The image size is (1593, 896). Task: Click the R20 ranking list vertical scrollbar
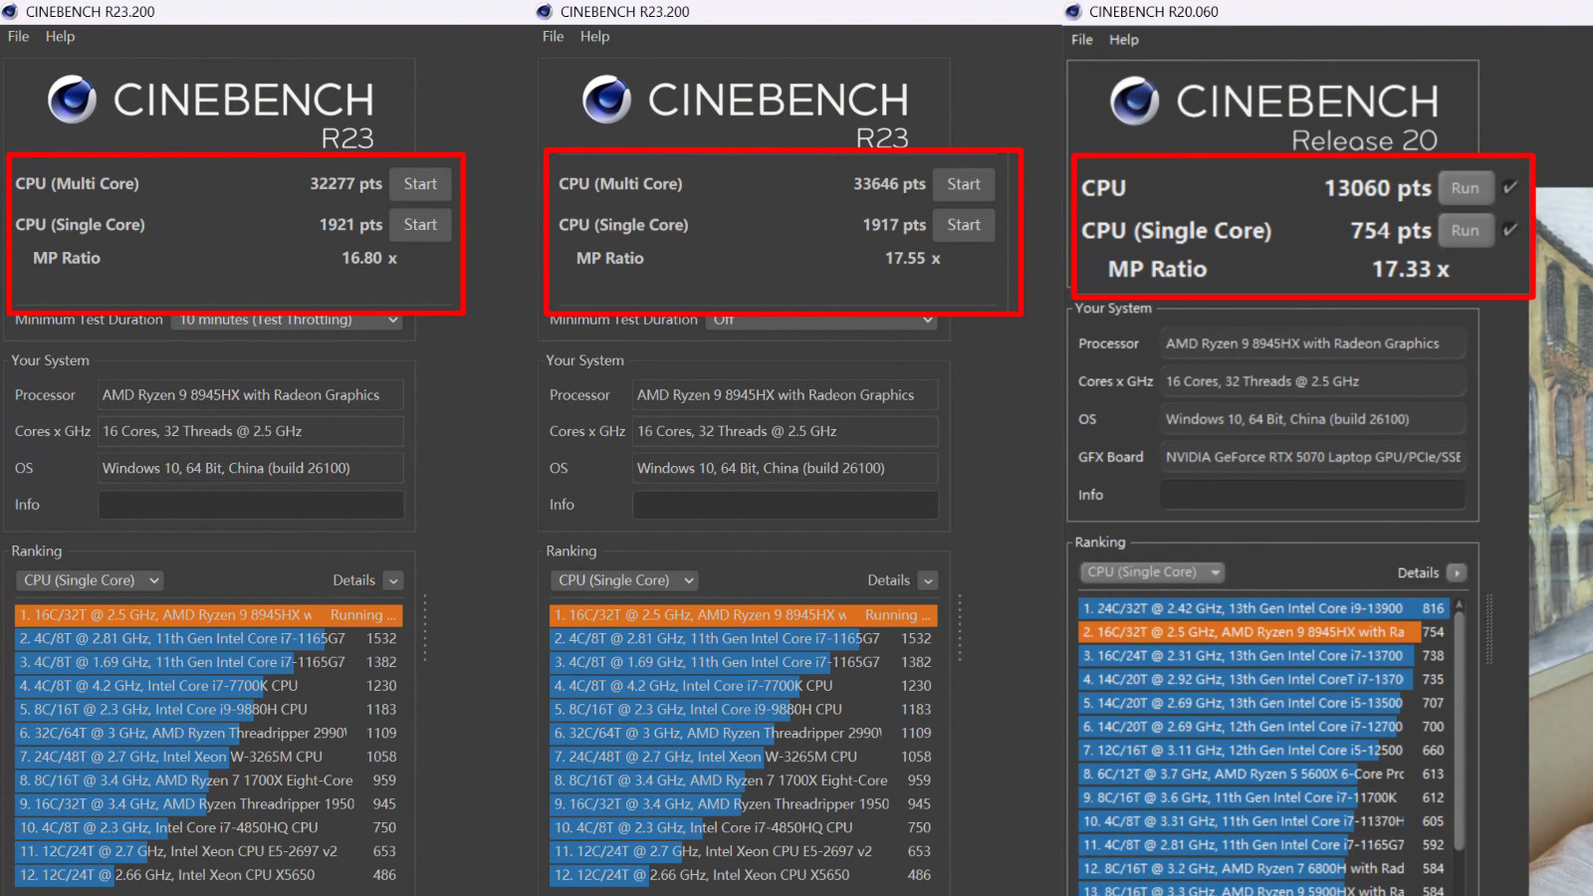pos(1460,732)
